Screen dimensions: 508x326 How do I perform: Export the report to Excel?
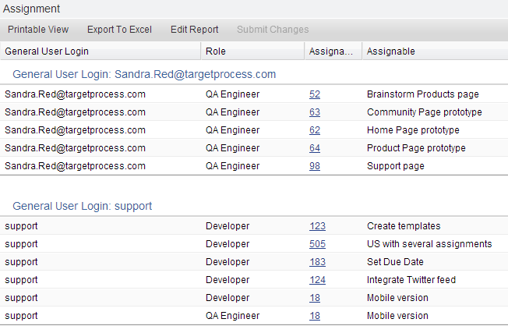(x=119, y=30)
